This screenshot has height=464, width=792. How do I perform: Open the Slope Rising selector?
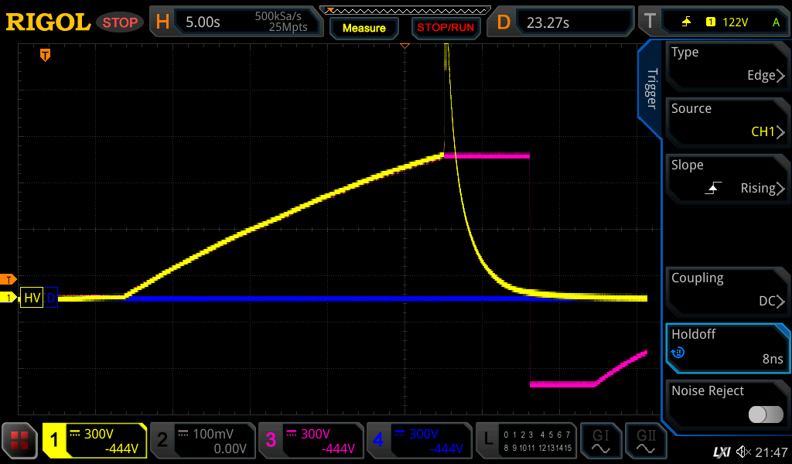pyautogui.click(x=727, y=177)
